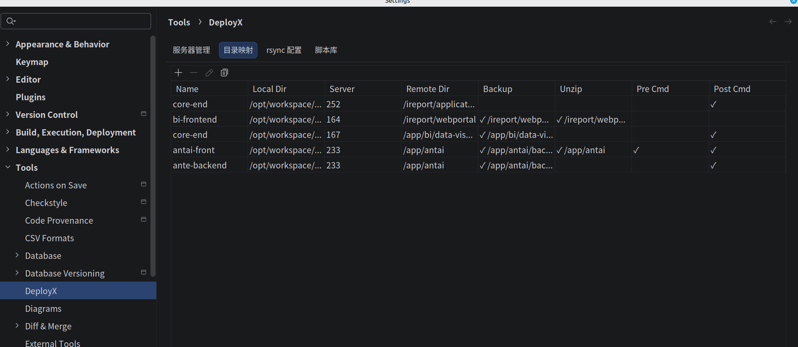Click project-level icon beside Code Provenance
The width and height of the screenshot is (798, 347).
coord(144,219)
